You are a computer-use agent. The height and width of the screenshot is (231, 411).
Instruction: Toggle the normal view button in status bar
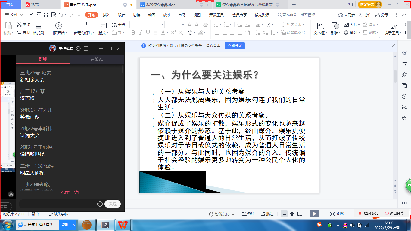(x=284, y=214)
